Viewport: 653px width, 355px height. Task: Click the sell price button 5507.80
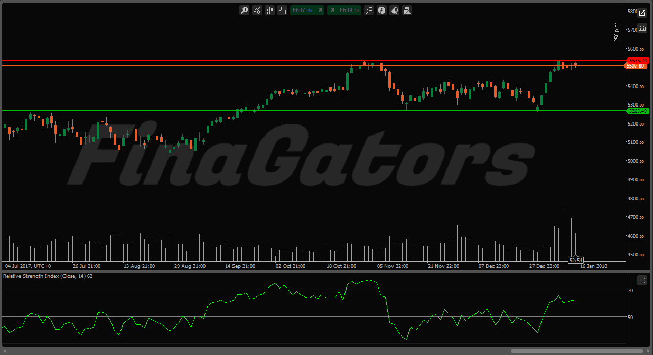(307, 10)
